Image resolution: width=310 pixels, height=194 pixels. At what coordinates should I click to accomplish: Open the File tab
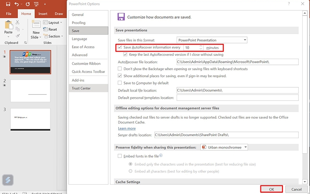point(9,14)
